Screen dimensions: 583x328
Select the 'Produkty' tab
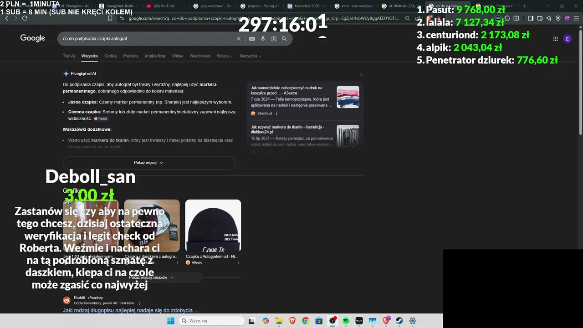(131, 56)
